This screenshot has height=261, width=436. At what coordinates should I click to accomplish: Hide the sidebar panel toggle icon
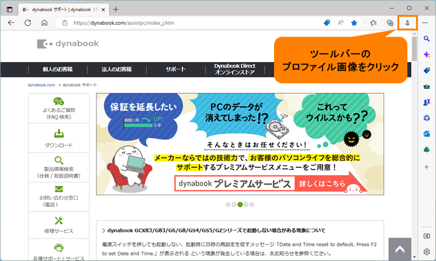tap(427, 236)
